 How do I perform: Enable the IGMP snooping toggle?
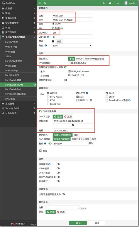point(58,168)
